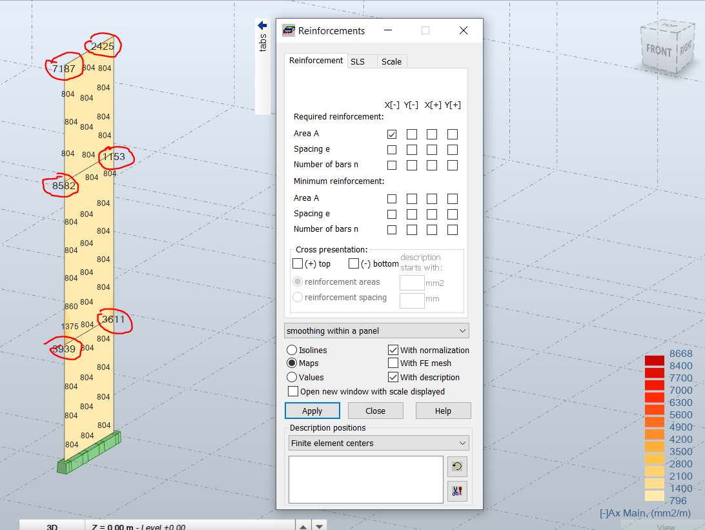Switch to the Scale tab

[391, 60]
